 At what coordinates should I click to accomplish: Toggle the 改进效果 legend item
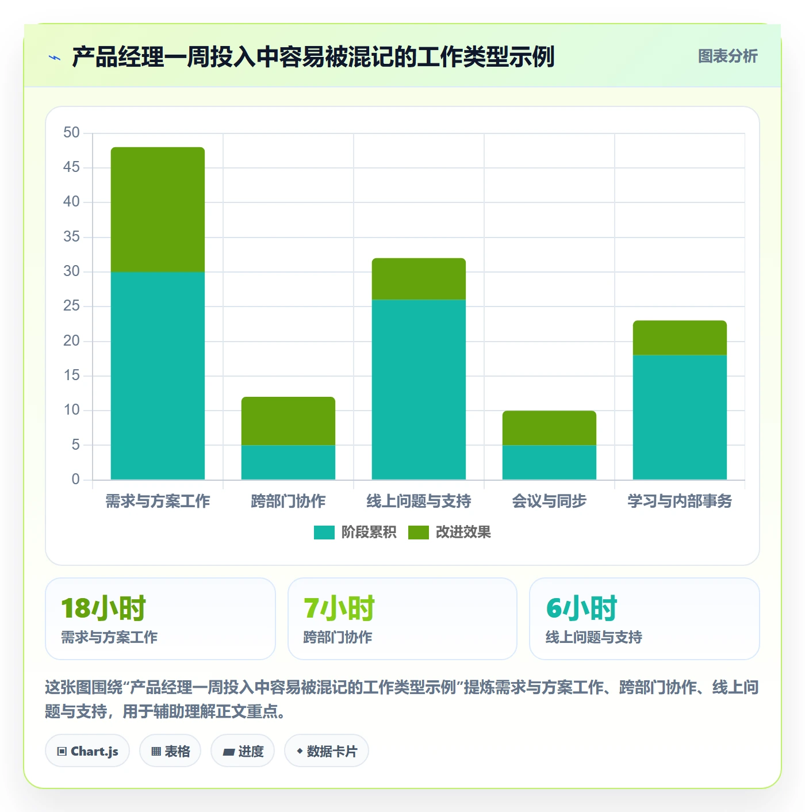[x=449, y=533]
